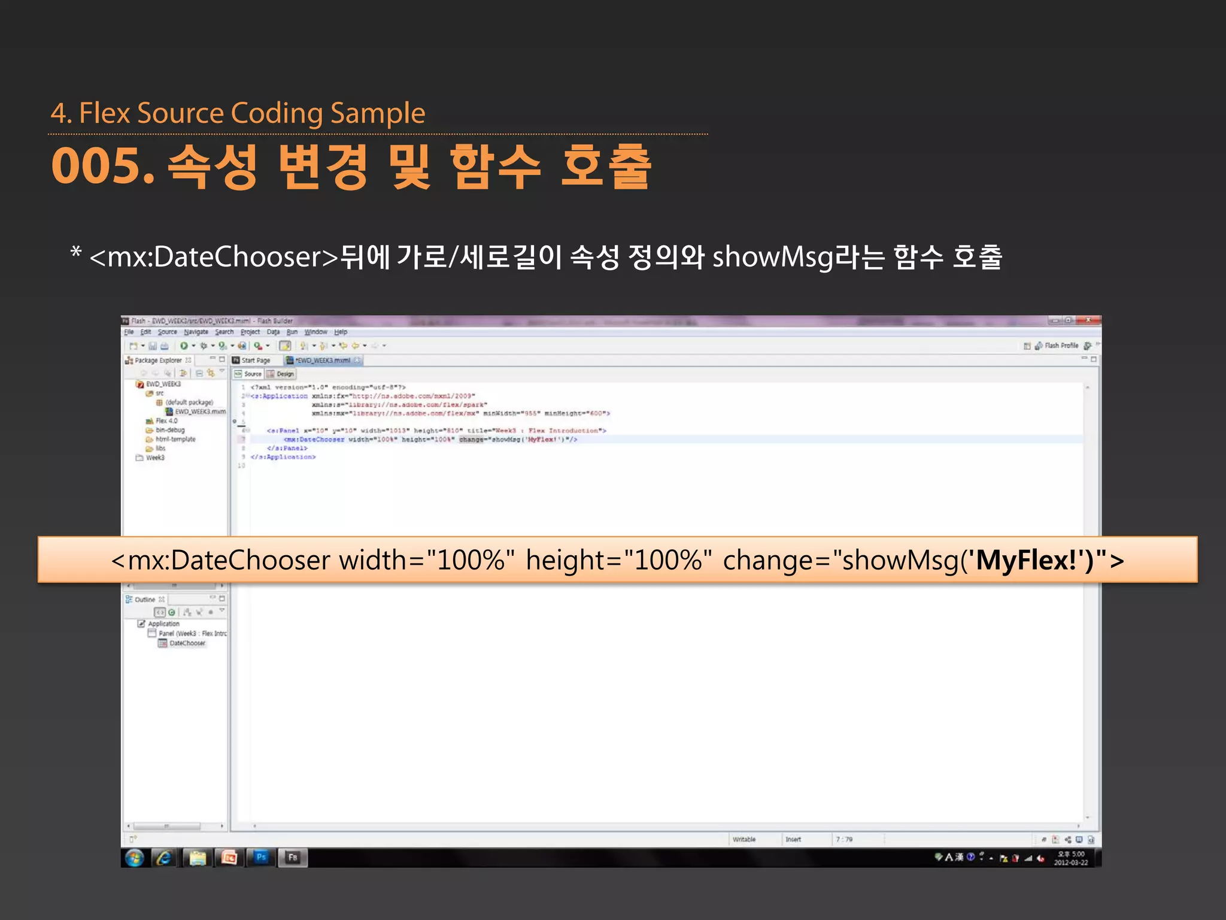Click the Last Edit Location icon
The width and height of the screenshot is (1226, 920).
(x=343, y=346)
